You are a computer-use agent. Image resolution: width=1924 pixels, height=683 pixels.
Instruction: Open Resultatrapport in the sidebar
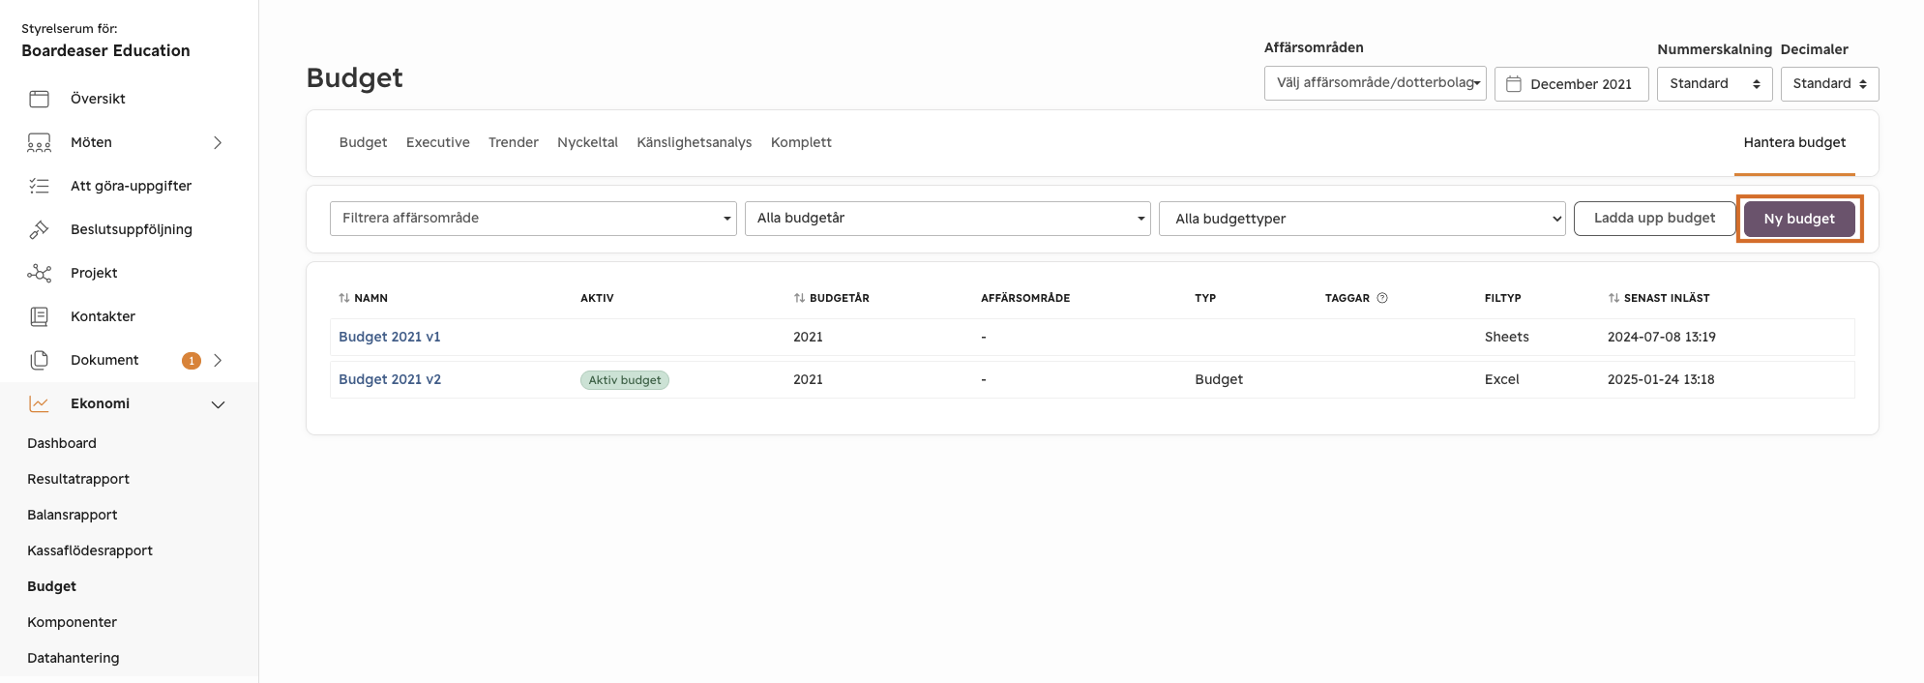click(78, 479)
